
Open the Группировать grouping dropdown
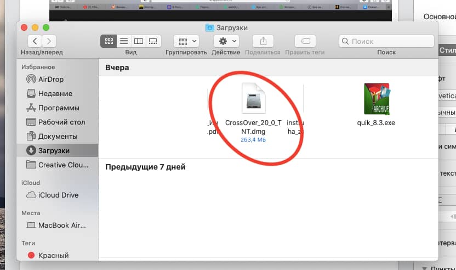186,41
